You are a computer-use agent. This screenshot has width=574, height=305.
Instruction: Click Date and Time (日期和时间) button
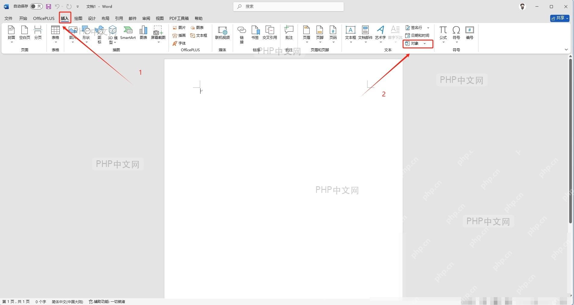point(417,36)
